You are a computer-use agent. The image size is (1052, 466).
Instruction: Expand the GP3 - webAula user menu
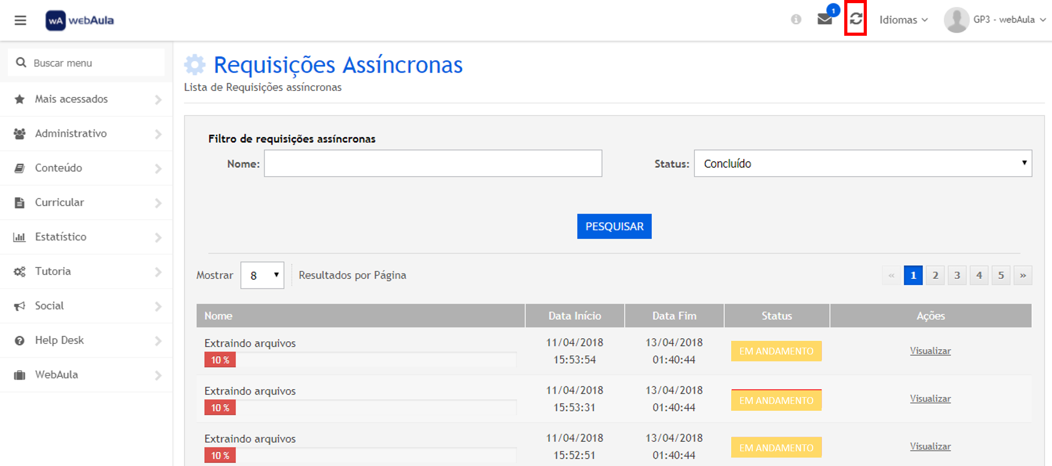pyautogui.click(x=1009, y=19)
